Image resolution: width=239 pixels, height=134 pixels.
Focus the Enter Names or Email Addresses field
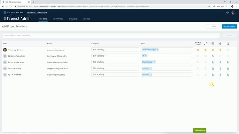tap(111, 36)
